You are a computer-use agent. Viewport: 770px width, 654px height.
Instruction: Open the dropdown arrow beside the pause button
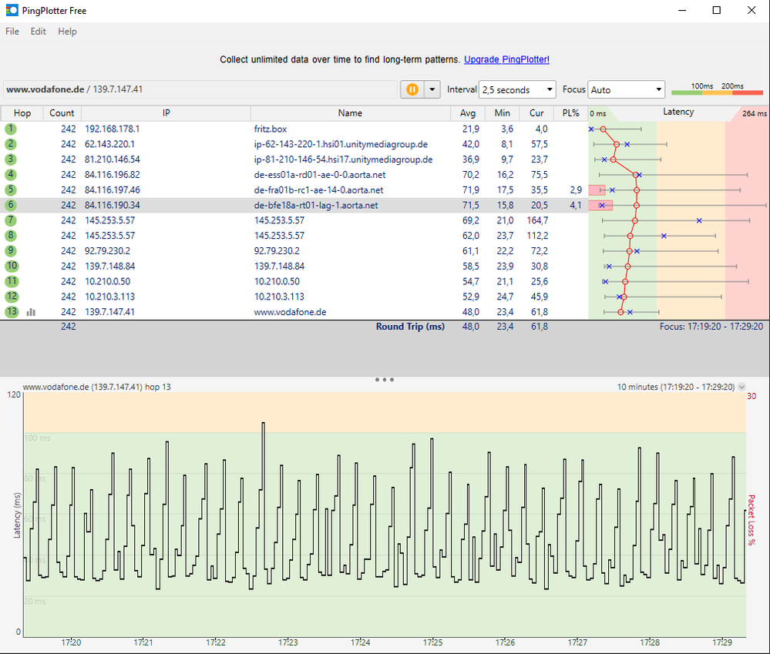tap(432, 89)
